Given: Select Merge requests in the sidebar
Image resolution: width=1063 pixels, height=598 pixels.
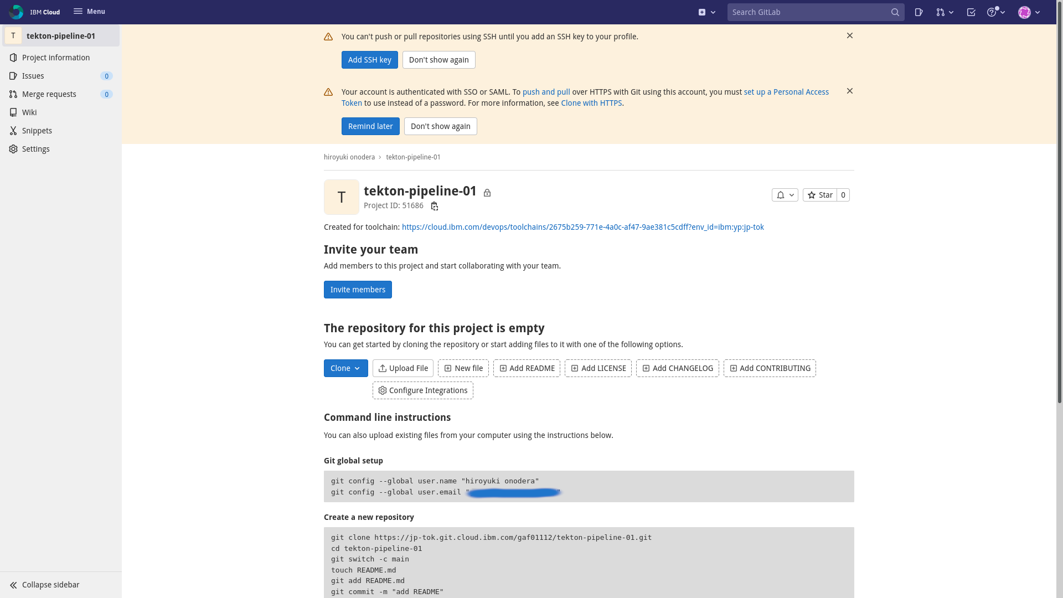Looking at the screenshot, I should tap(49, 94).
